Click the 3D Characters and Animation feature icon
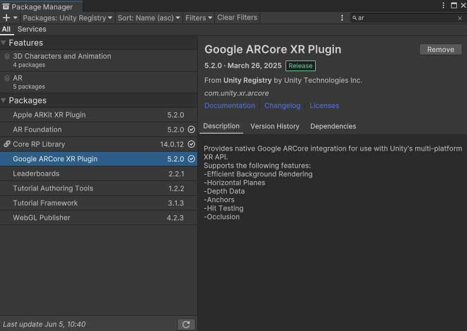Screen dimensions: 467x331 tap(7, 56)
